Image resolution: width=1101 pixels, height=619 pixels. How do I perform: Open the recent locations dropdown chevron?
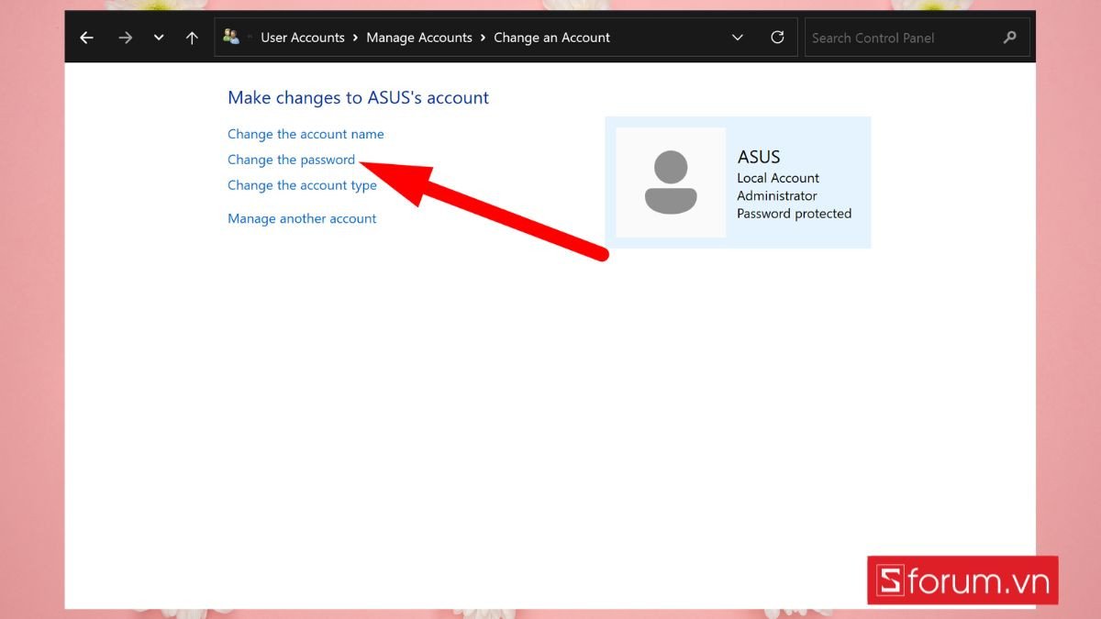(158, 37)
